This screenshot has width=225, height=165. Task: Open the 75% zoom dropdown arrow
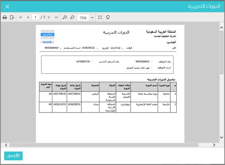click(x=92, y=18)
